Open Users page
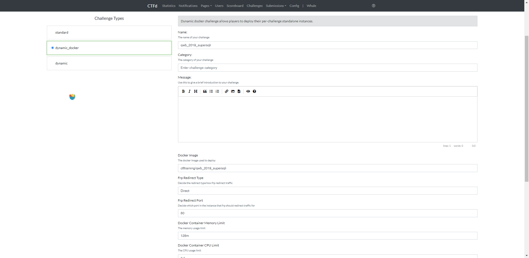This screenshot has width=529, height=258. 219,6
